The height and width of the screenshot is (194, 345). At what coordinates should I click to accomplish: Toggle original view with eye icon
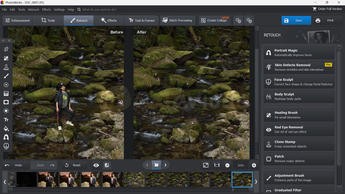(x=96, y=165)
